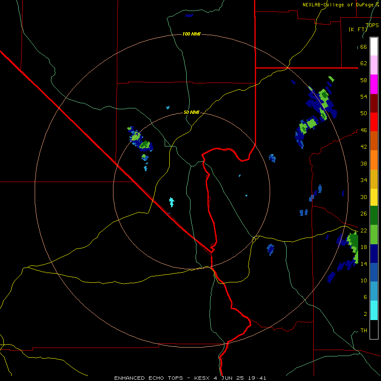Click the "KESX" station identifier in caption
This screenshot has height=381, width=381.
pyautogui.click(x=202, y=378)
